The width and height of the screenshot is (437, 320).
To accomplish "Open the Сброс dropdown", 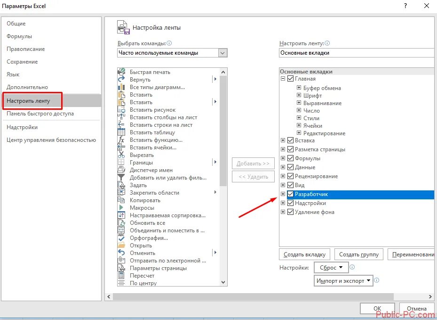I will point(331,268).
